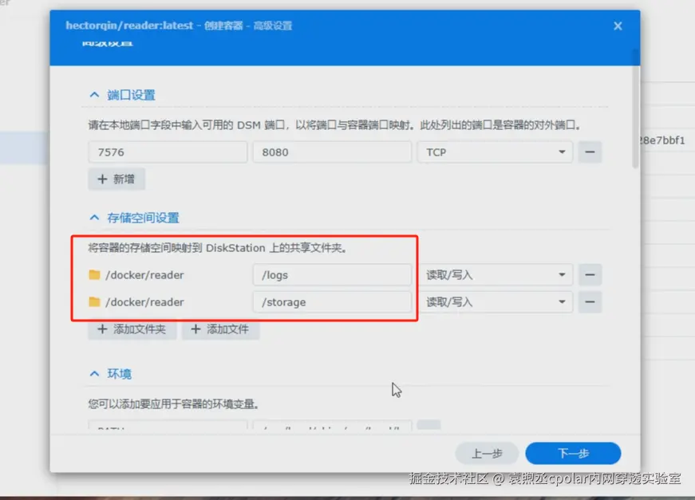This screenshot has height=500, width=695.
Task: Close the advanced settings dialog
Action: 618,26
